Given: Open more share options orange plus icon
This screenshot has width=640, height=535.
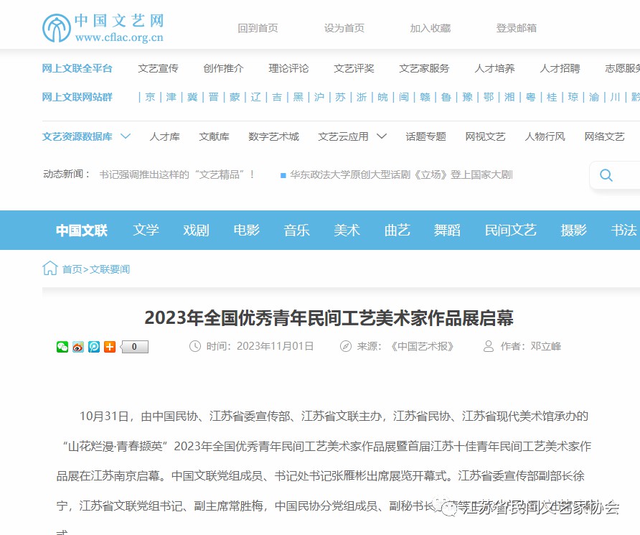Looking at the screenshot, I should point(110,347).
